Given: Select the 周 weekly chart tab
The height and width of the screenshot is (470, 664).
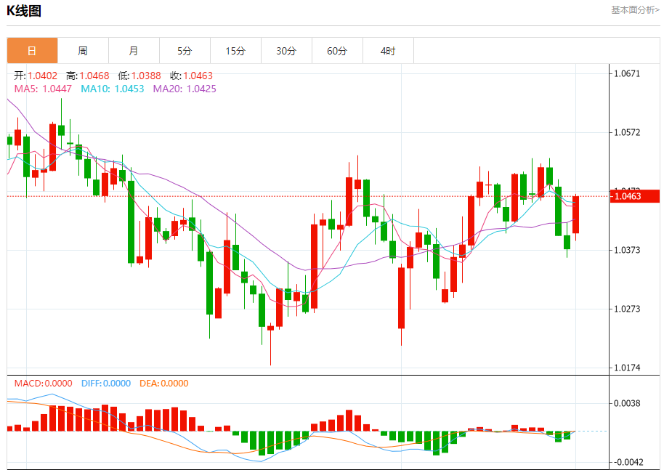Looking at the screenshot, I should pos(83,51).
